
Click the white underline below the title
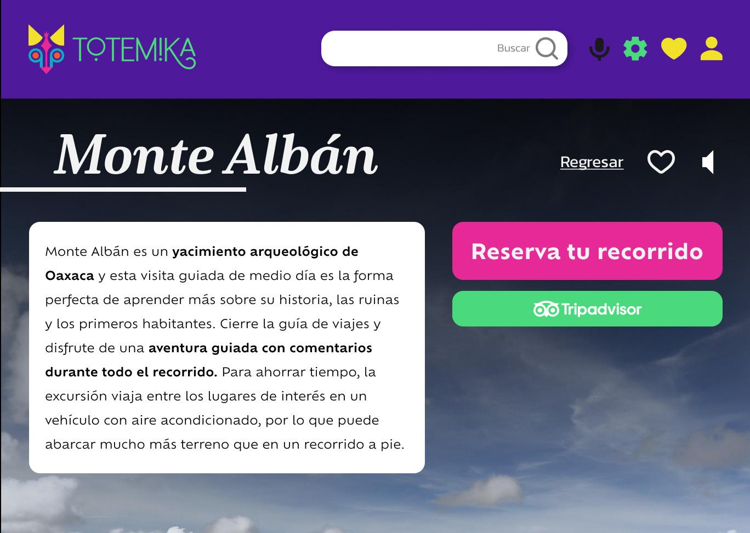point(123,190)
